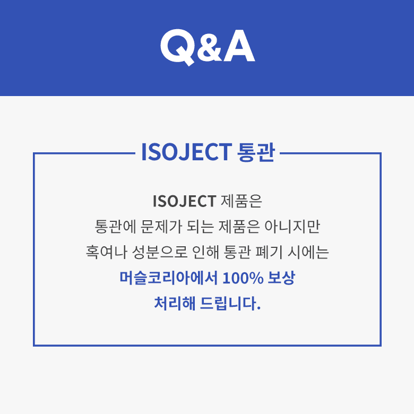Viewport: 414px width, 414px height.
Task: Click the blue 머슬코리아에서 text
Action: [x=168, y=278]
